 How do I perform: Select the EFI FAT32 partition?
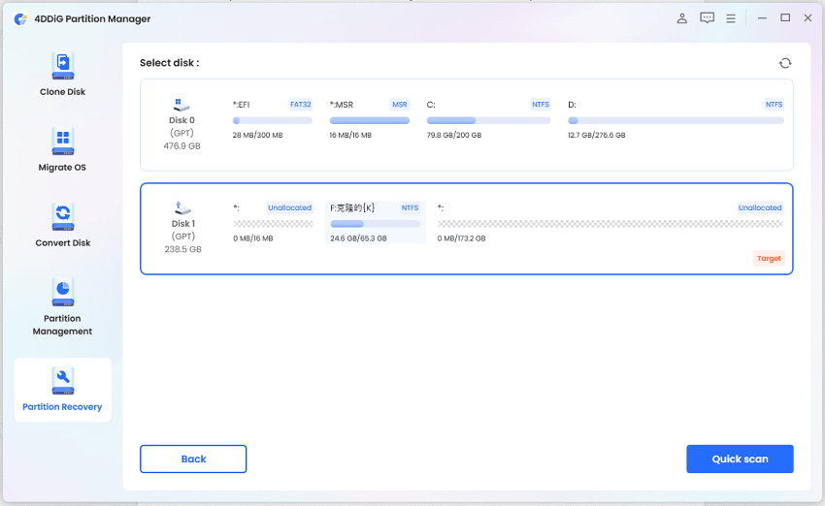[x=272, y=119]
